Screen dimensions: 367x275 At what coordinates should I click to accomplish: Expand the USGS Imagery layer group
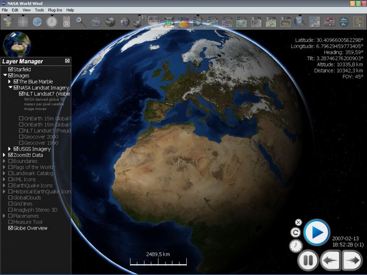click(10, 149)
